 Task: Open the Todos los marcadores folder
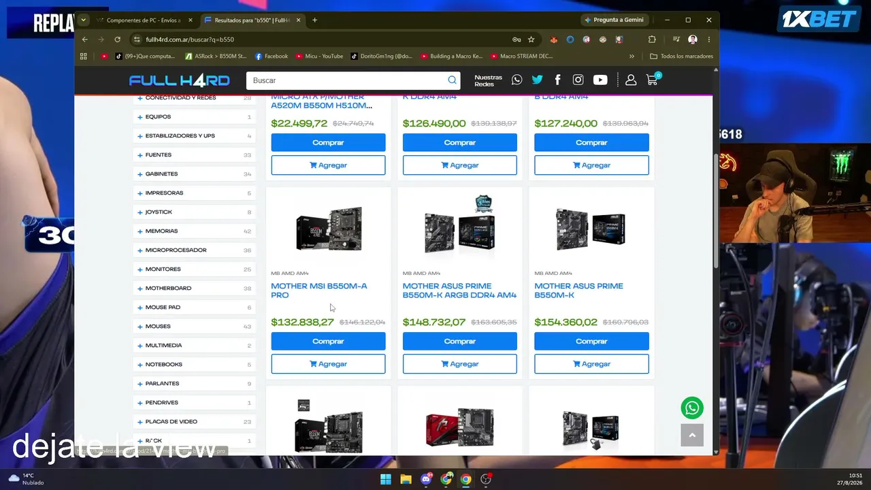[x=681, y=56]
